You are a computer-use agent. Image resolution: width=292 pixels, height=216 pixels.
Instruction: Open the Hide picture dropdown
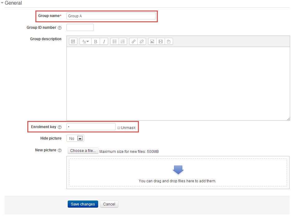pos(75,138)
